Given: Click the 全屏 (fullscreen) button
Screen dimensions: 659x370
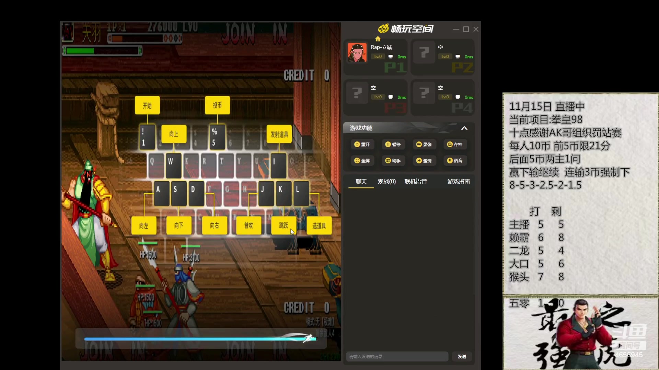Looking at the screenshot, I should 362,161.
